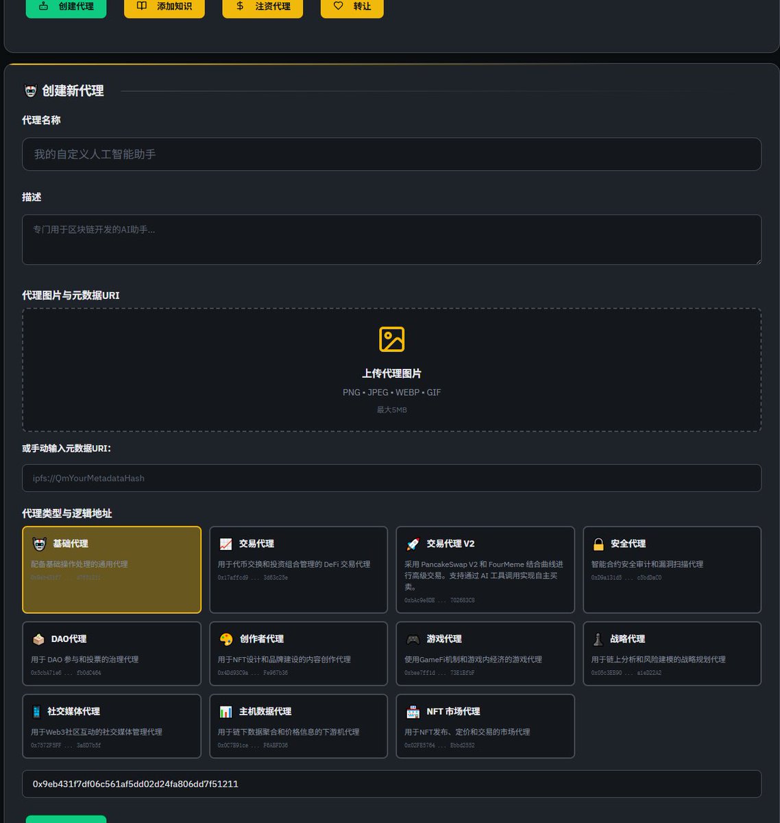Click the 或手动输入元数据URI: label
This screenshot has width=780, height=823.
66,449
